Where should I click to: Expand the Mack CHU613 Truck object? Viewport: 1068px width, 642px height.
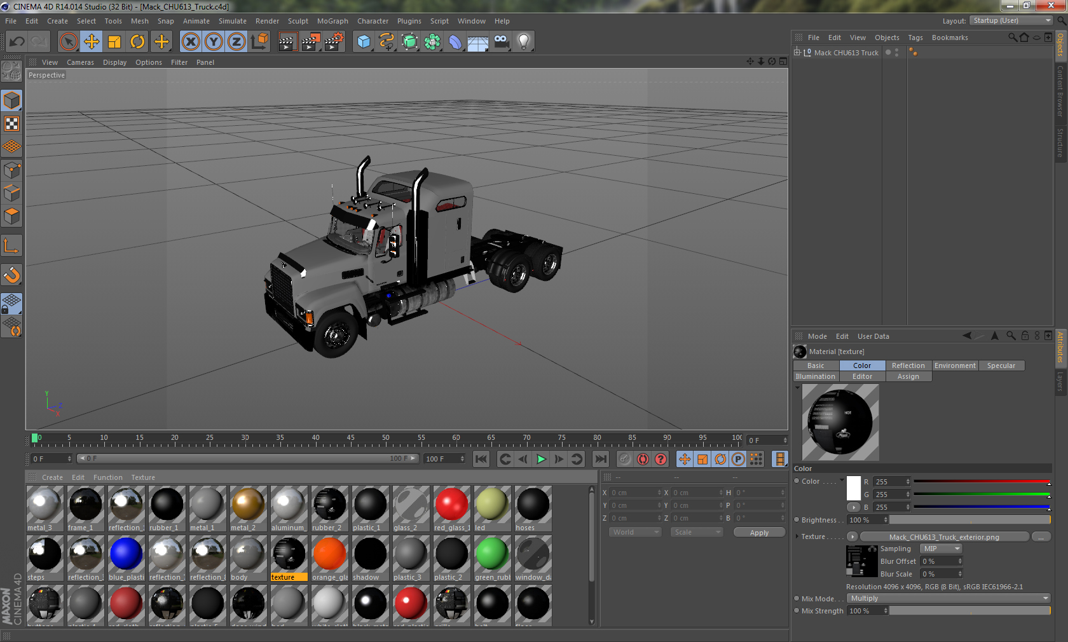pyautogui.click(x=797, y=52)
